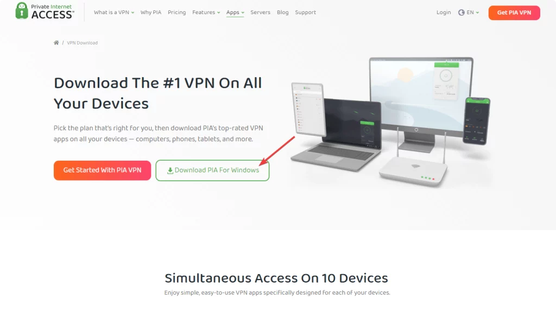Expand the Features dropdown menu
This screenshot has width=556, height=312.
[206, 12]
